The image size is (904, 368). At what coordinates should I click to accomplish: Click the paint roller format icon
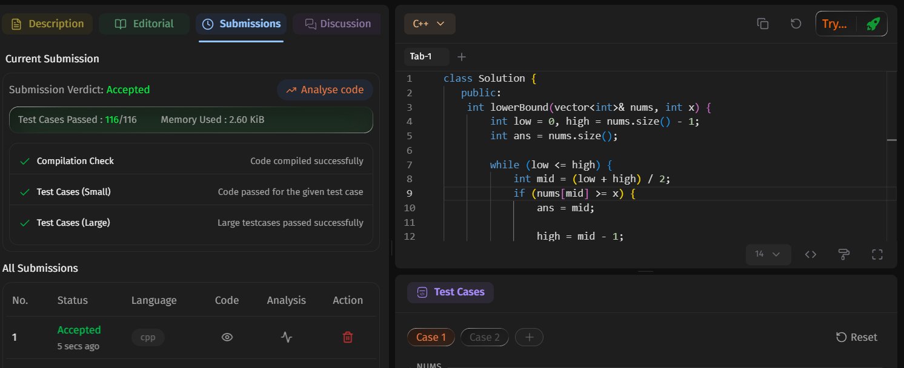(x=844, y=254)
